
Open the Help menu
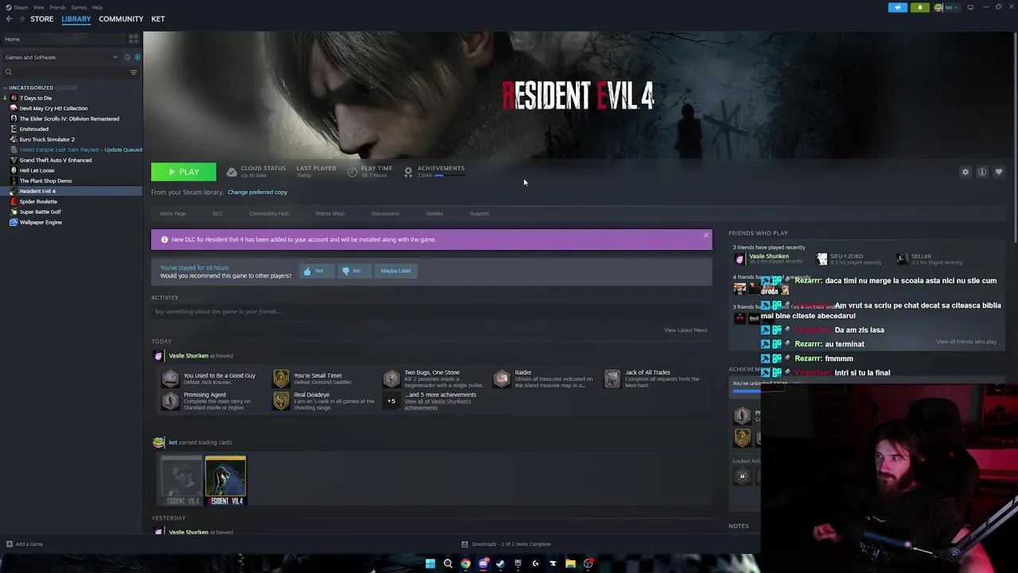click(97, 7)
